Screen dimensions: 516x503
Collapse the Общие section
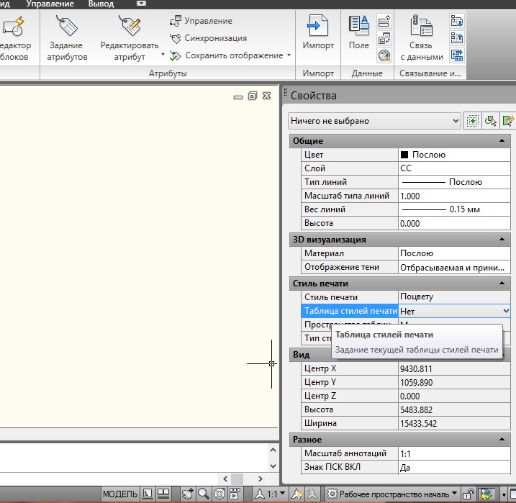[502, 141]
